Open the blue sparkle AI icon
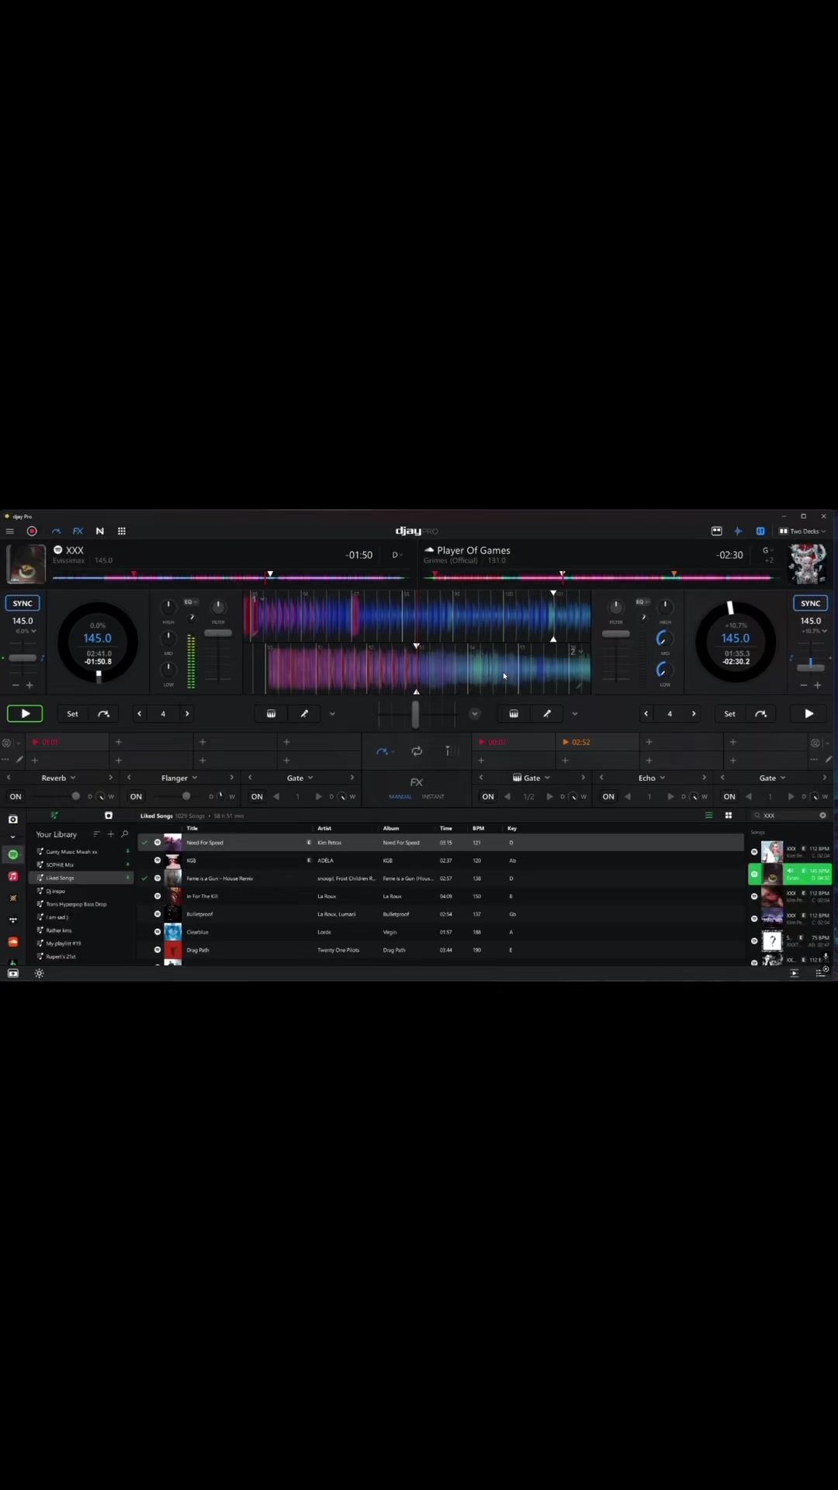The height and width of the screenshot is (1490, 838). [x=738, y=532]
